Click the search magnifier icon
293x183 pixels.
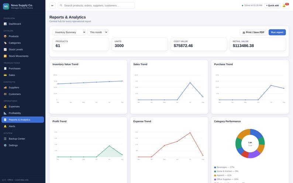tap(61, 6)
